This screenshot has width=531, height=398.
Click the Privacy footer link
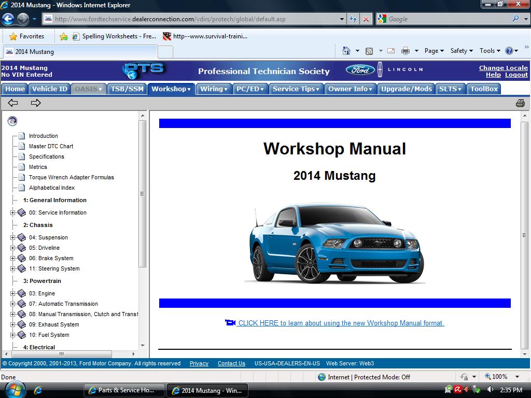199,363
